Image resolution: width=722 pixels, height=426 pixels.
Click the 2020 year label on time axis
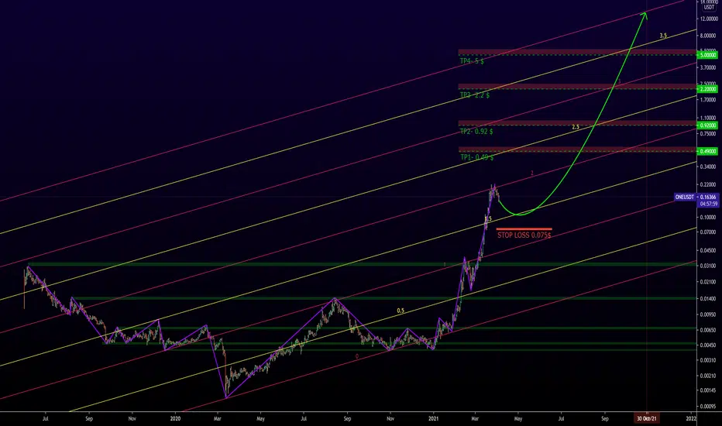tap(175, 418)
